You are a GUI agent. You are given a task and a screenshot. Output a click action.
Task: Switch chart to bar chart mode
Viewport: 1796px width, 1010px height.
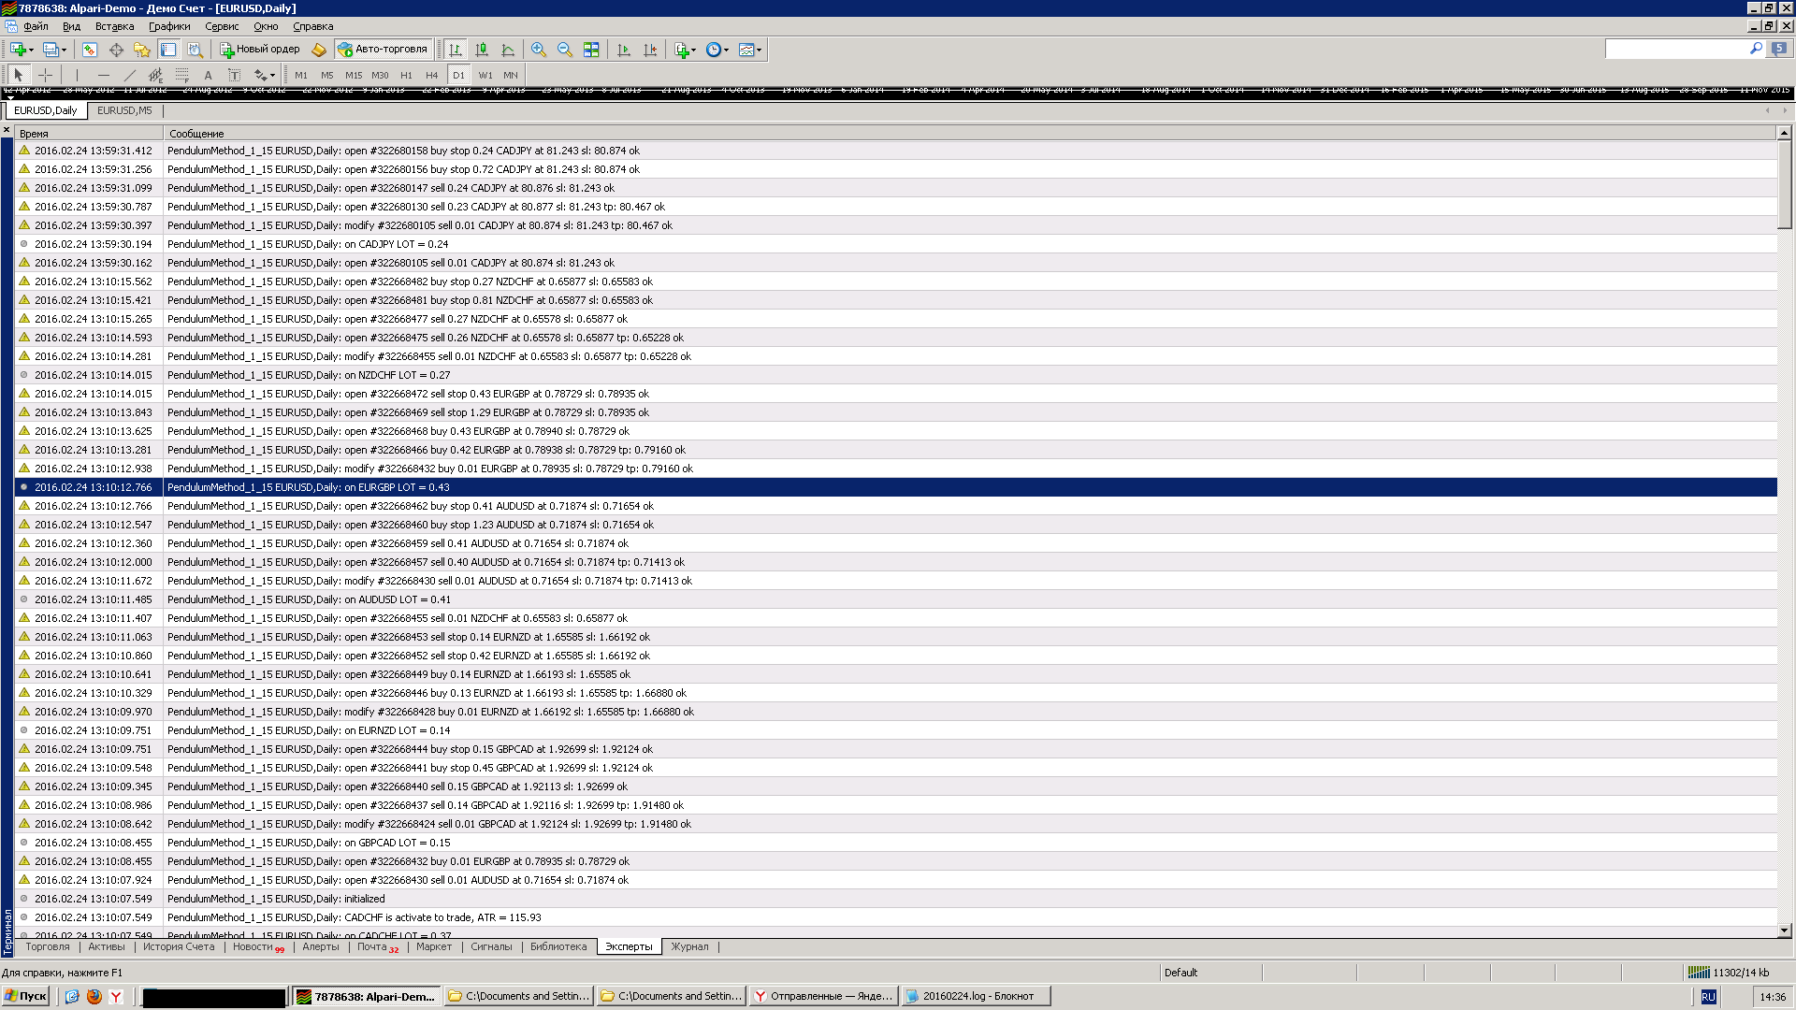[x=456, y=50]
